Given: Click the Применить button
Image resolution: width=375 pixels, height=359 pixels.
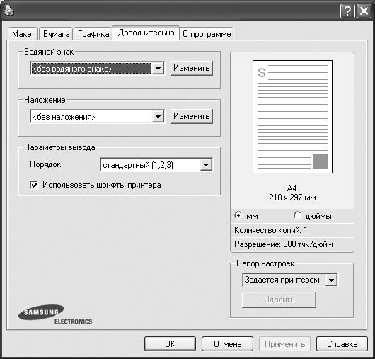Looking at the screenshot, I should click(x=284, y=344).
